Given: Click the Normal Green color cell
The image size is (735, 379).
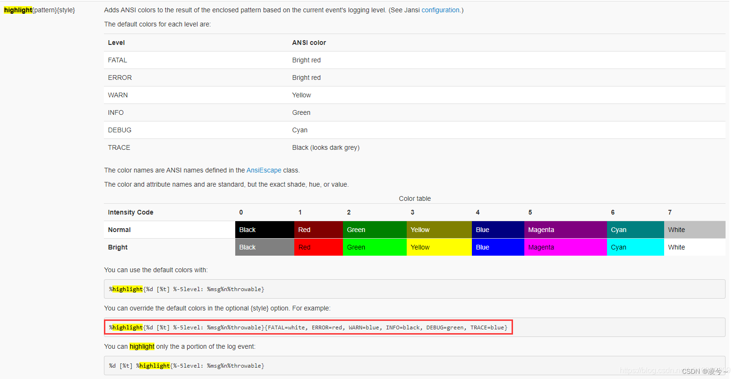Looking at the screenshot, I should [x=375, y=230].
